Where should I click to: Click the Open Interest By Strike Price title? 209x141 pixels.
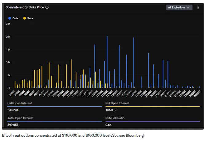click(x=25, y=7)
